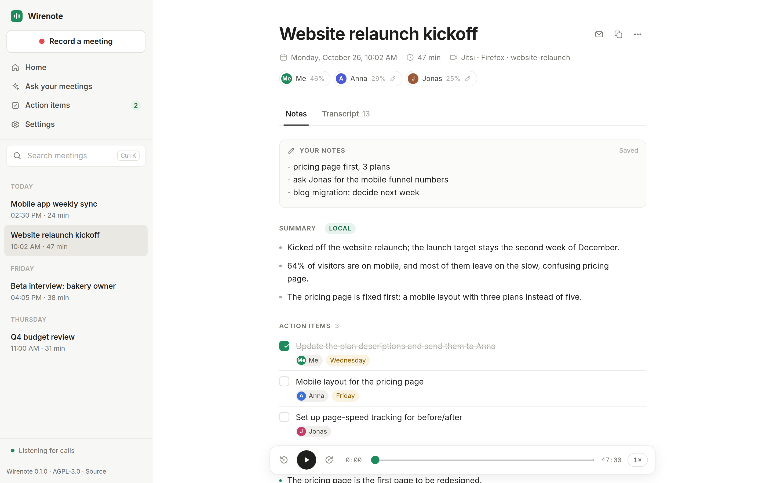Click the Action items checkbox icon

(x=15, y=105)
